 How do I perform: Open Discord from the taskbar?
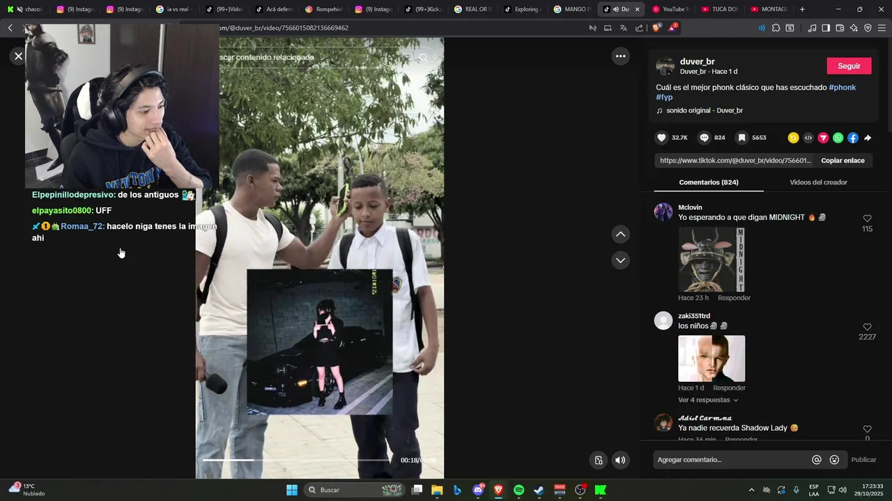point(478,490)
